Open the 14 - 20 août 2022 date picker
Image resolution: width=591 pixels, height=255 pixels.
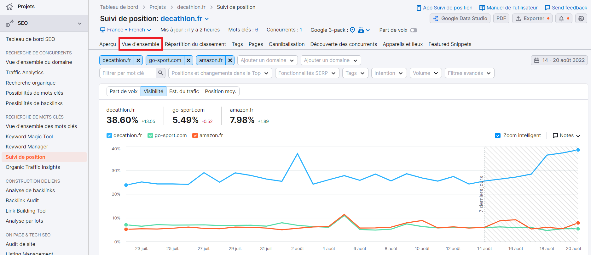coord(559,60)
